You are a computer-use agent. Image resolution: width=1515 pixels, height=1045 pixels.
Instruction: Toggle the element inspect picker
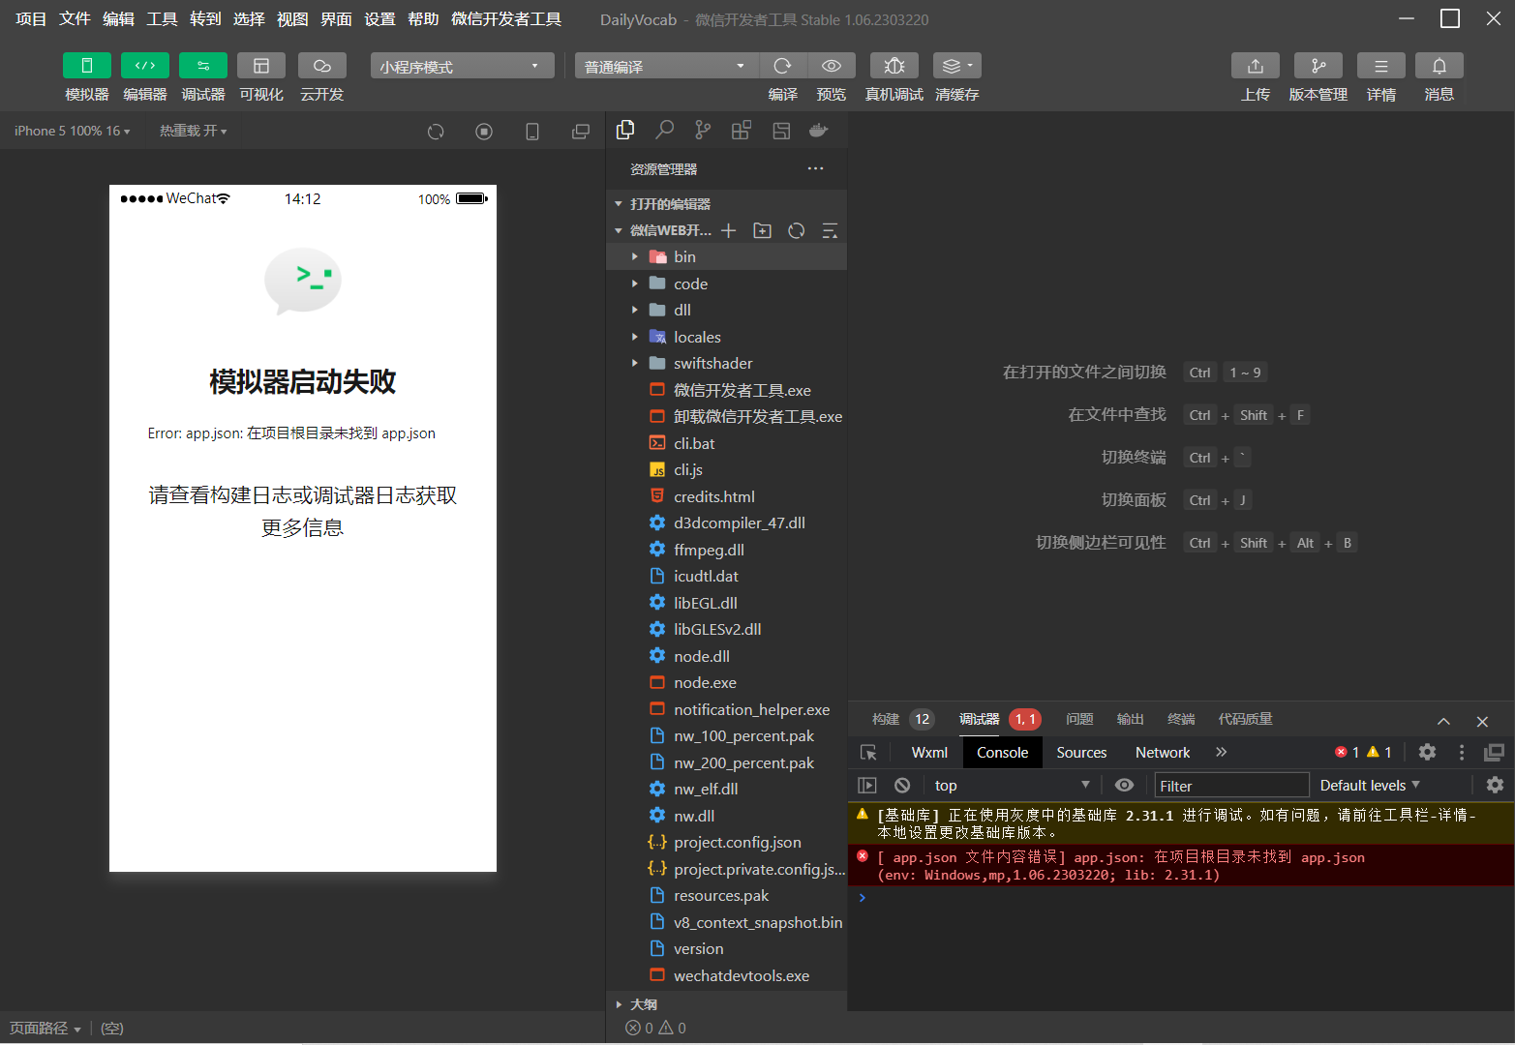point(868,752)
